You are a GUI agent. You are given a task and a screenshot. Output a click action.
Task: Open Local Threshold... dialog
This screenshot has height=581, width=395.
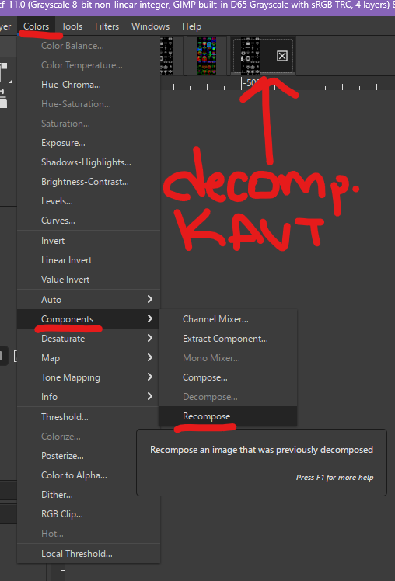[89, 554]
